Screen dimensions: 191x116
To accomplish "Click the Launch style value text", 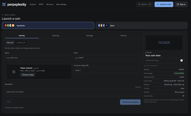I will pyautogui.click(x=174, y=81).
